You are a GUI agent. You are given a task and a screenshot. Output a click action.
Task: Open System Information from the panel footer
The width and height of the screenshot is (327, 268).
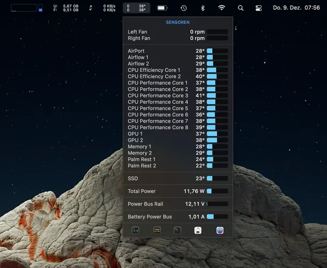(x=198, y=230)
